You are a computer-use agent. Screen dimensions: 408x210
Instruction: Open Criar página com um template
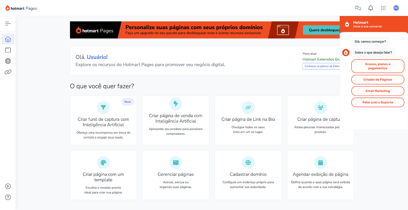[x=103, y=175]
